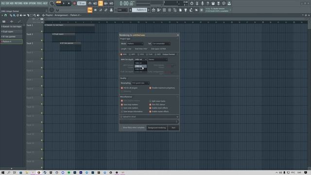Screen dimensions: 311x175
Task: Click the stop button in transport
Action: click(69, 3)
